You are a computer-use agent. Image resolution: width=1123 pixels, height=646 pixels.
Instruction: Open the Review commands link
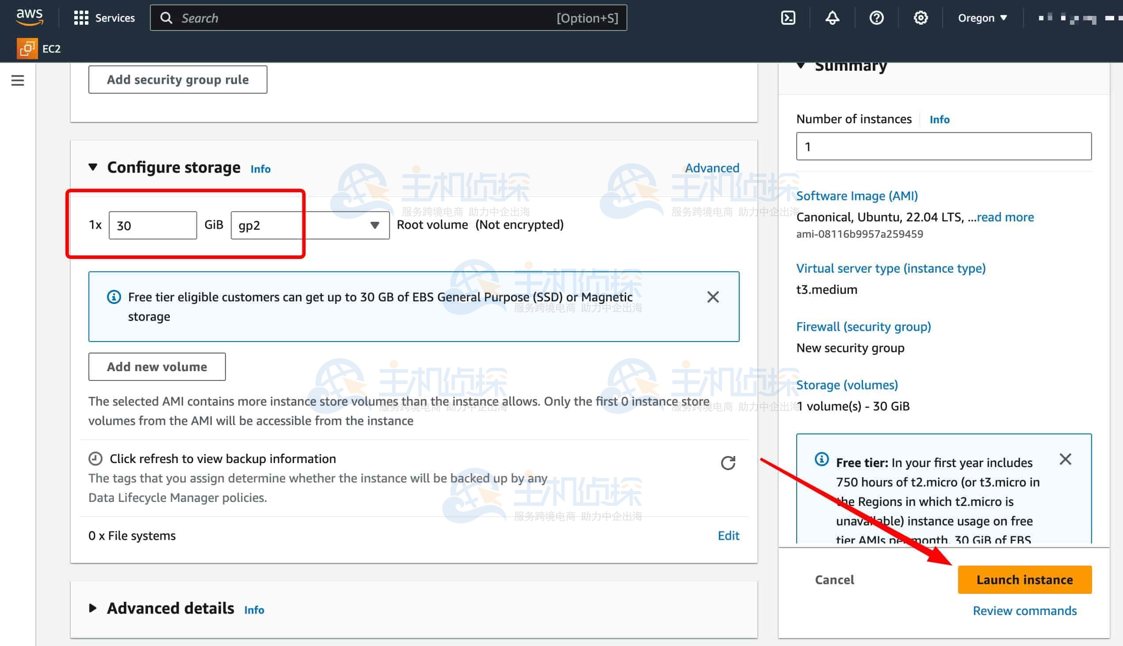[x=1024, y=611]
